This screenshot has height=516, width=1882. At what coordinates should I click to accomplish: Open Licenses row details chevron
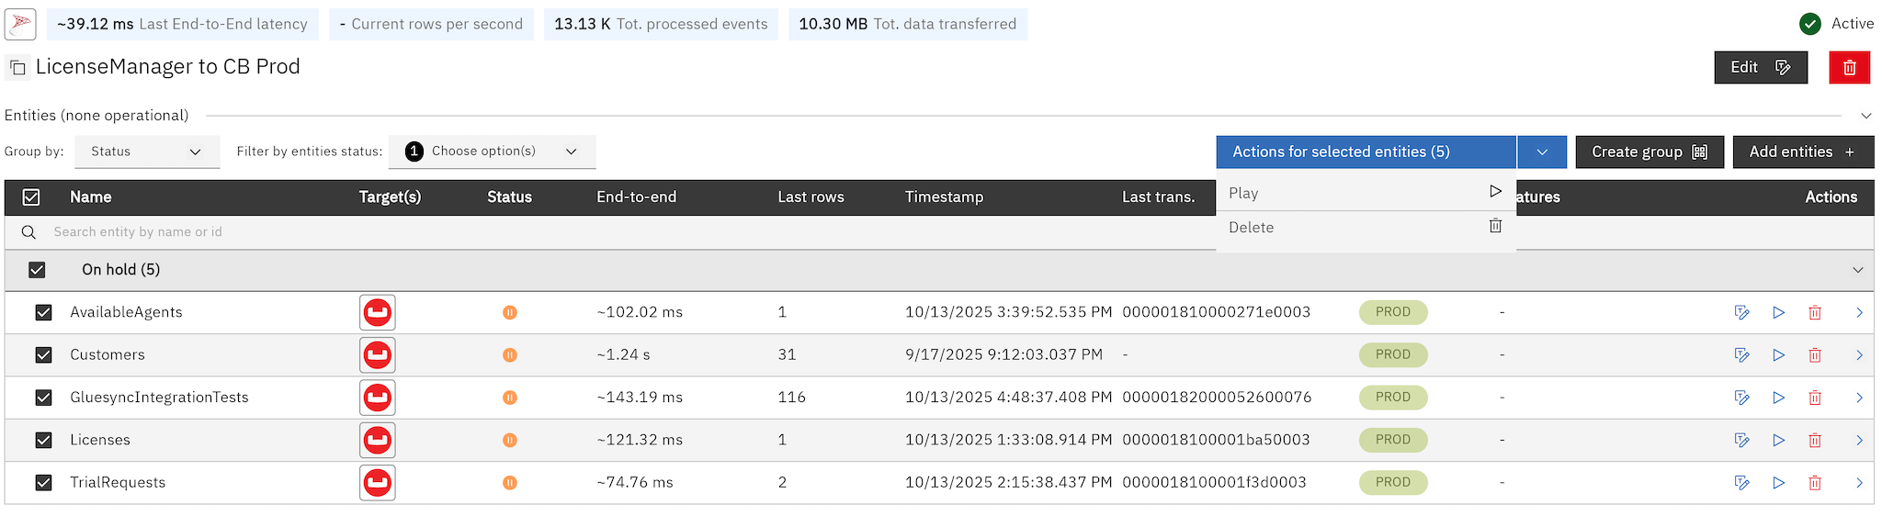tap(1859, 441)
